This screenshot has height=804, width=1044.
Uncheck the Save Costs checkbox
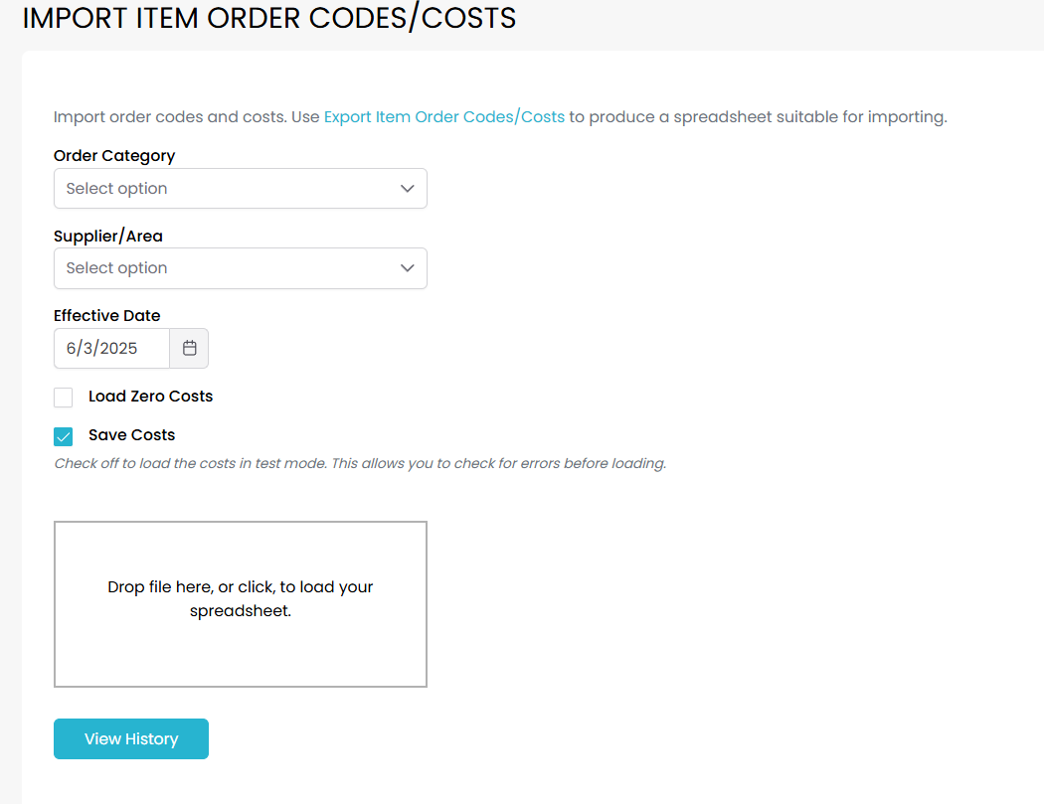(x=64, y=436)
